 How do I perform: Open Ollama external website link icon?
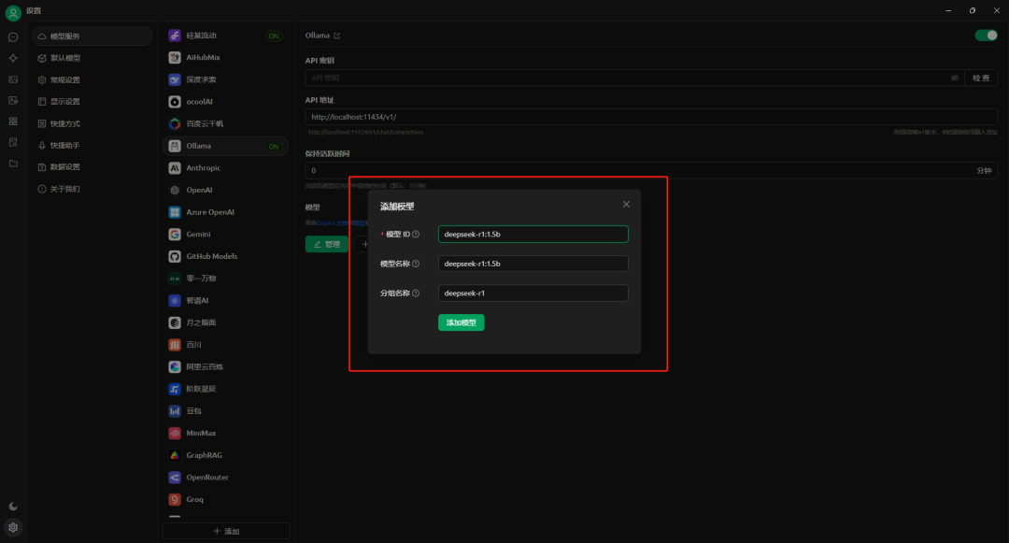coord(336,36)
